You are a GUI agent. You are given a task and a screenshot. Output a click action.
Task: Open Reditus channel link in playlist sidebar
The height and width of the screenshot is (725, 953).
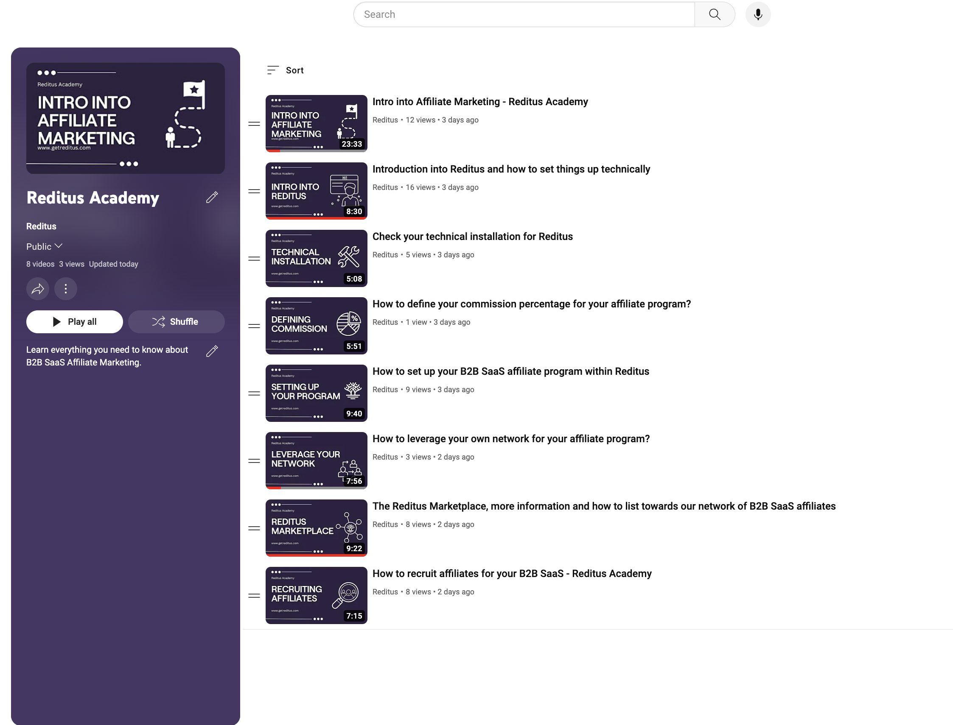41,226
